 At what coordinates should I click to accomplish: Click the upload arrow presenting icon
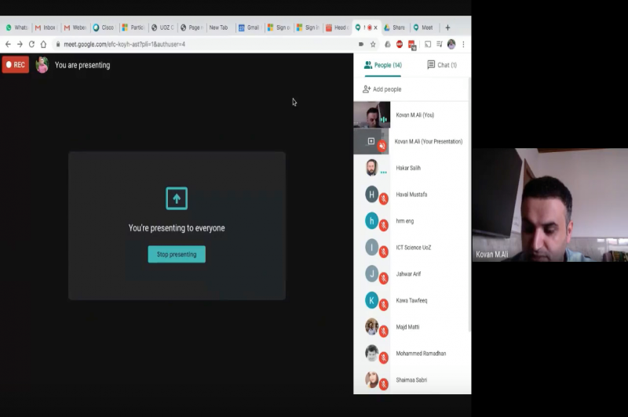pos(177,199)
